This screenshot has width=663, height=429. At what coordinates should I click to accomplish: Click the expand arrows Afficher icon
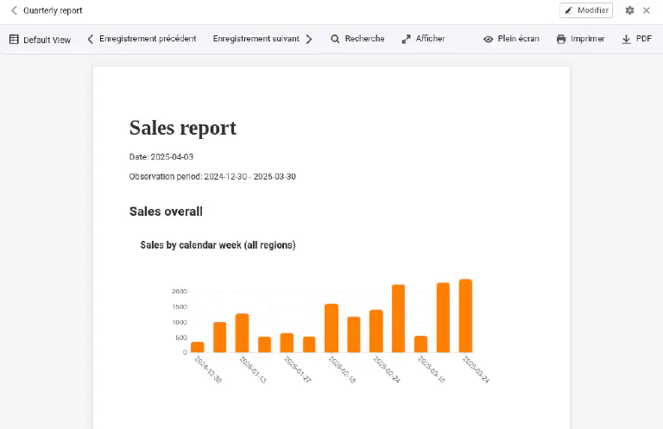point(406,40)
